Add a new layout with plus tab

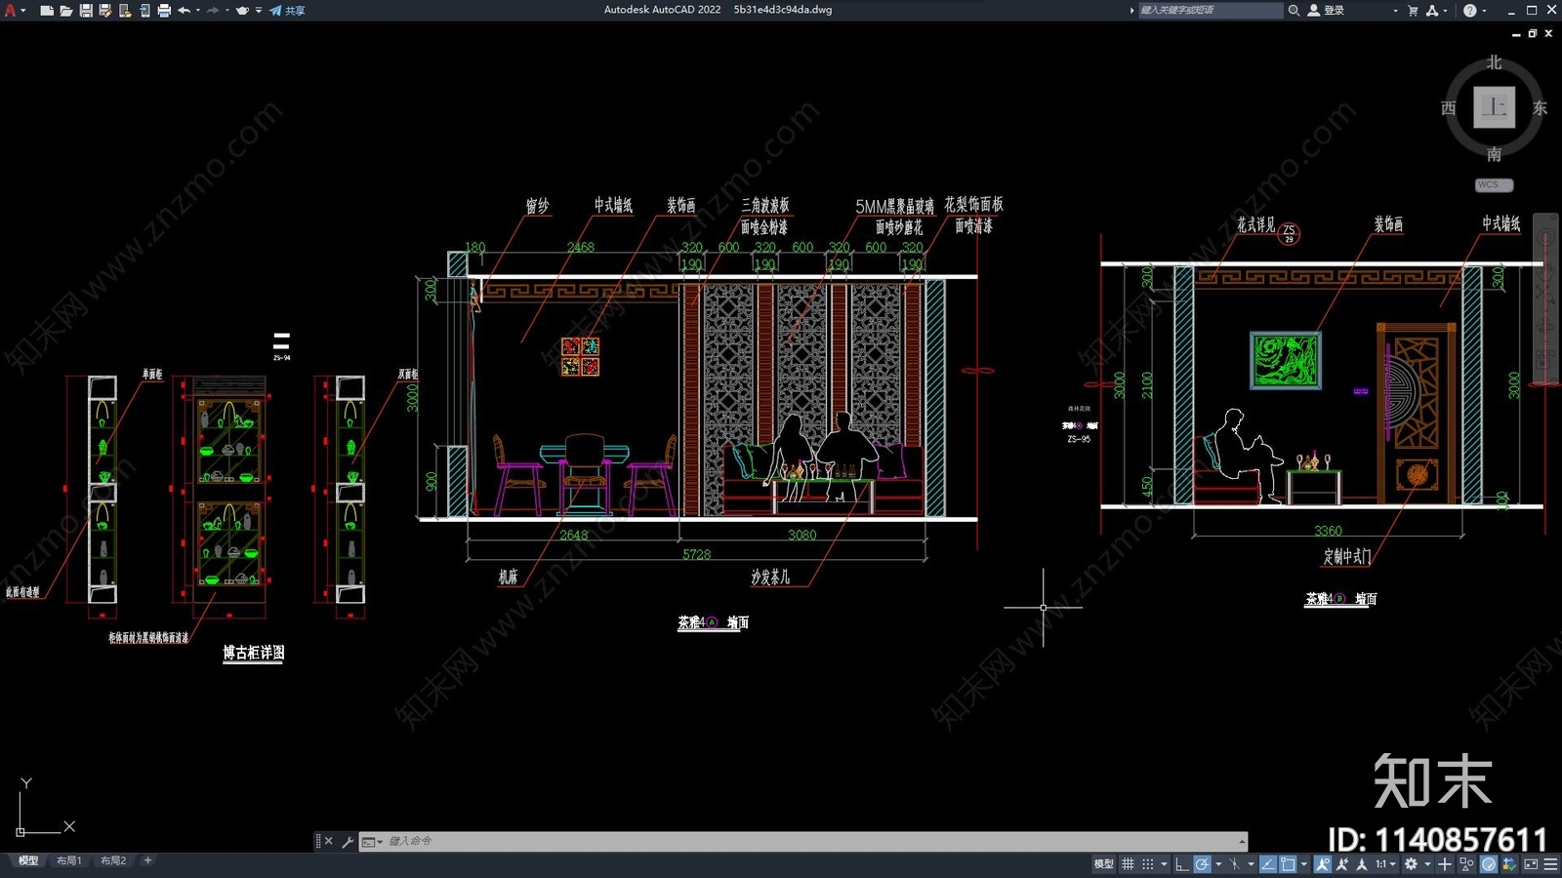tap(147, 860)
